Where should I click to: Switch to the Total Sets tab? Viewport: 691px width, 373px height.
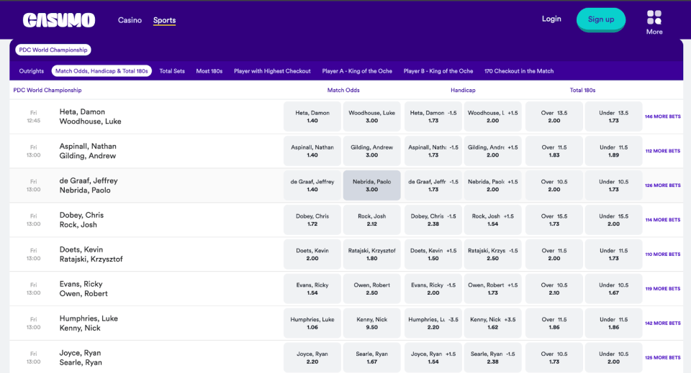tap(172, 71)
